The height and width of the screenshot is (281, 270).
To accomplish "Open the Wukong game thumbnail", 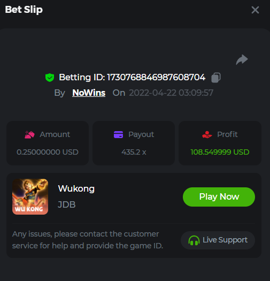I will point(30,196).
